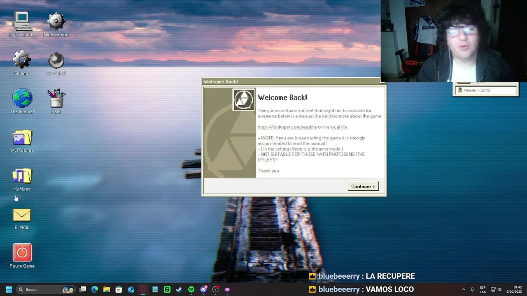Click the volume speaker tray icon
This screenshot has height=296, width=527.
click(499, 289)
